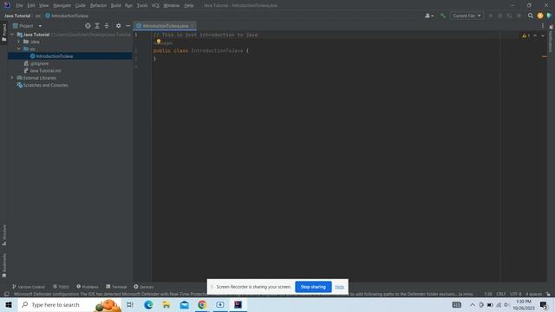The image size is (555, 312).
Task: Click the Expand All icon in Project panel
Action: (97, 26)
